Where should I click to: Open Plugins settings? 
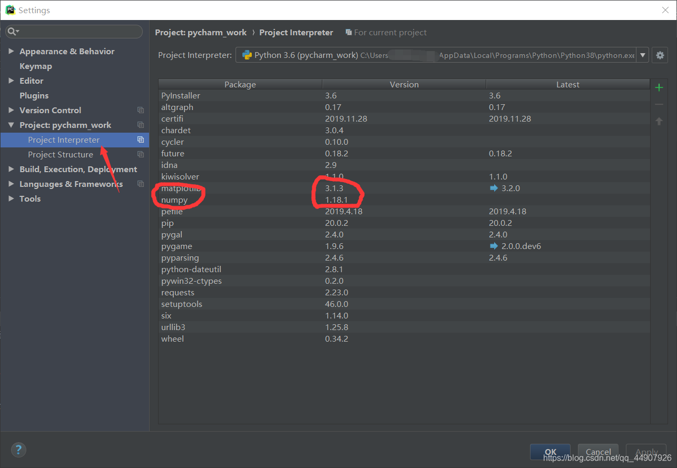[34, 95]
